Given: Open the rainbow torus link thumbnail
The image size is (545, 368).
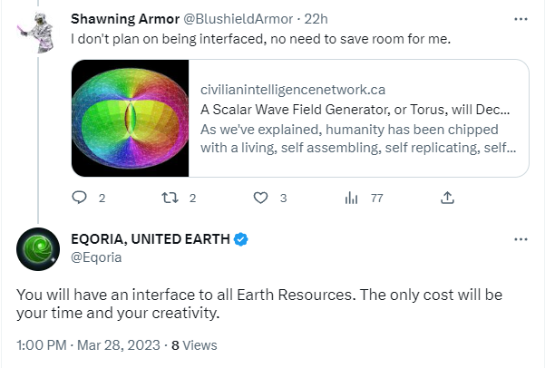Looking at the screenshot, I should pyautogui.click(x=131, y=118).
